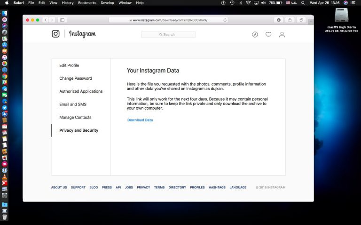Show Safari downloads list
Viewport: 361px width, 225px height.
point(279,20)
